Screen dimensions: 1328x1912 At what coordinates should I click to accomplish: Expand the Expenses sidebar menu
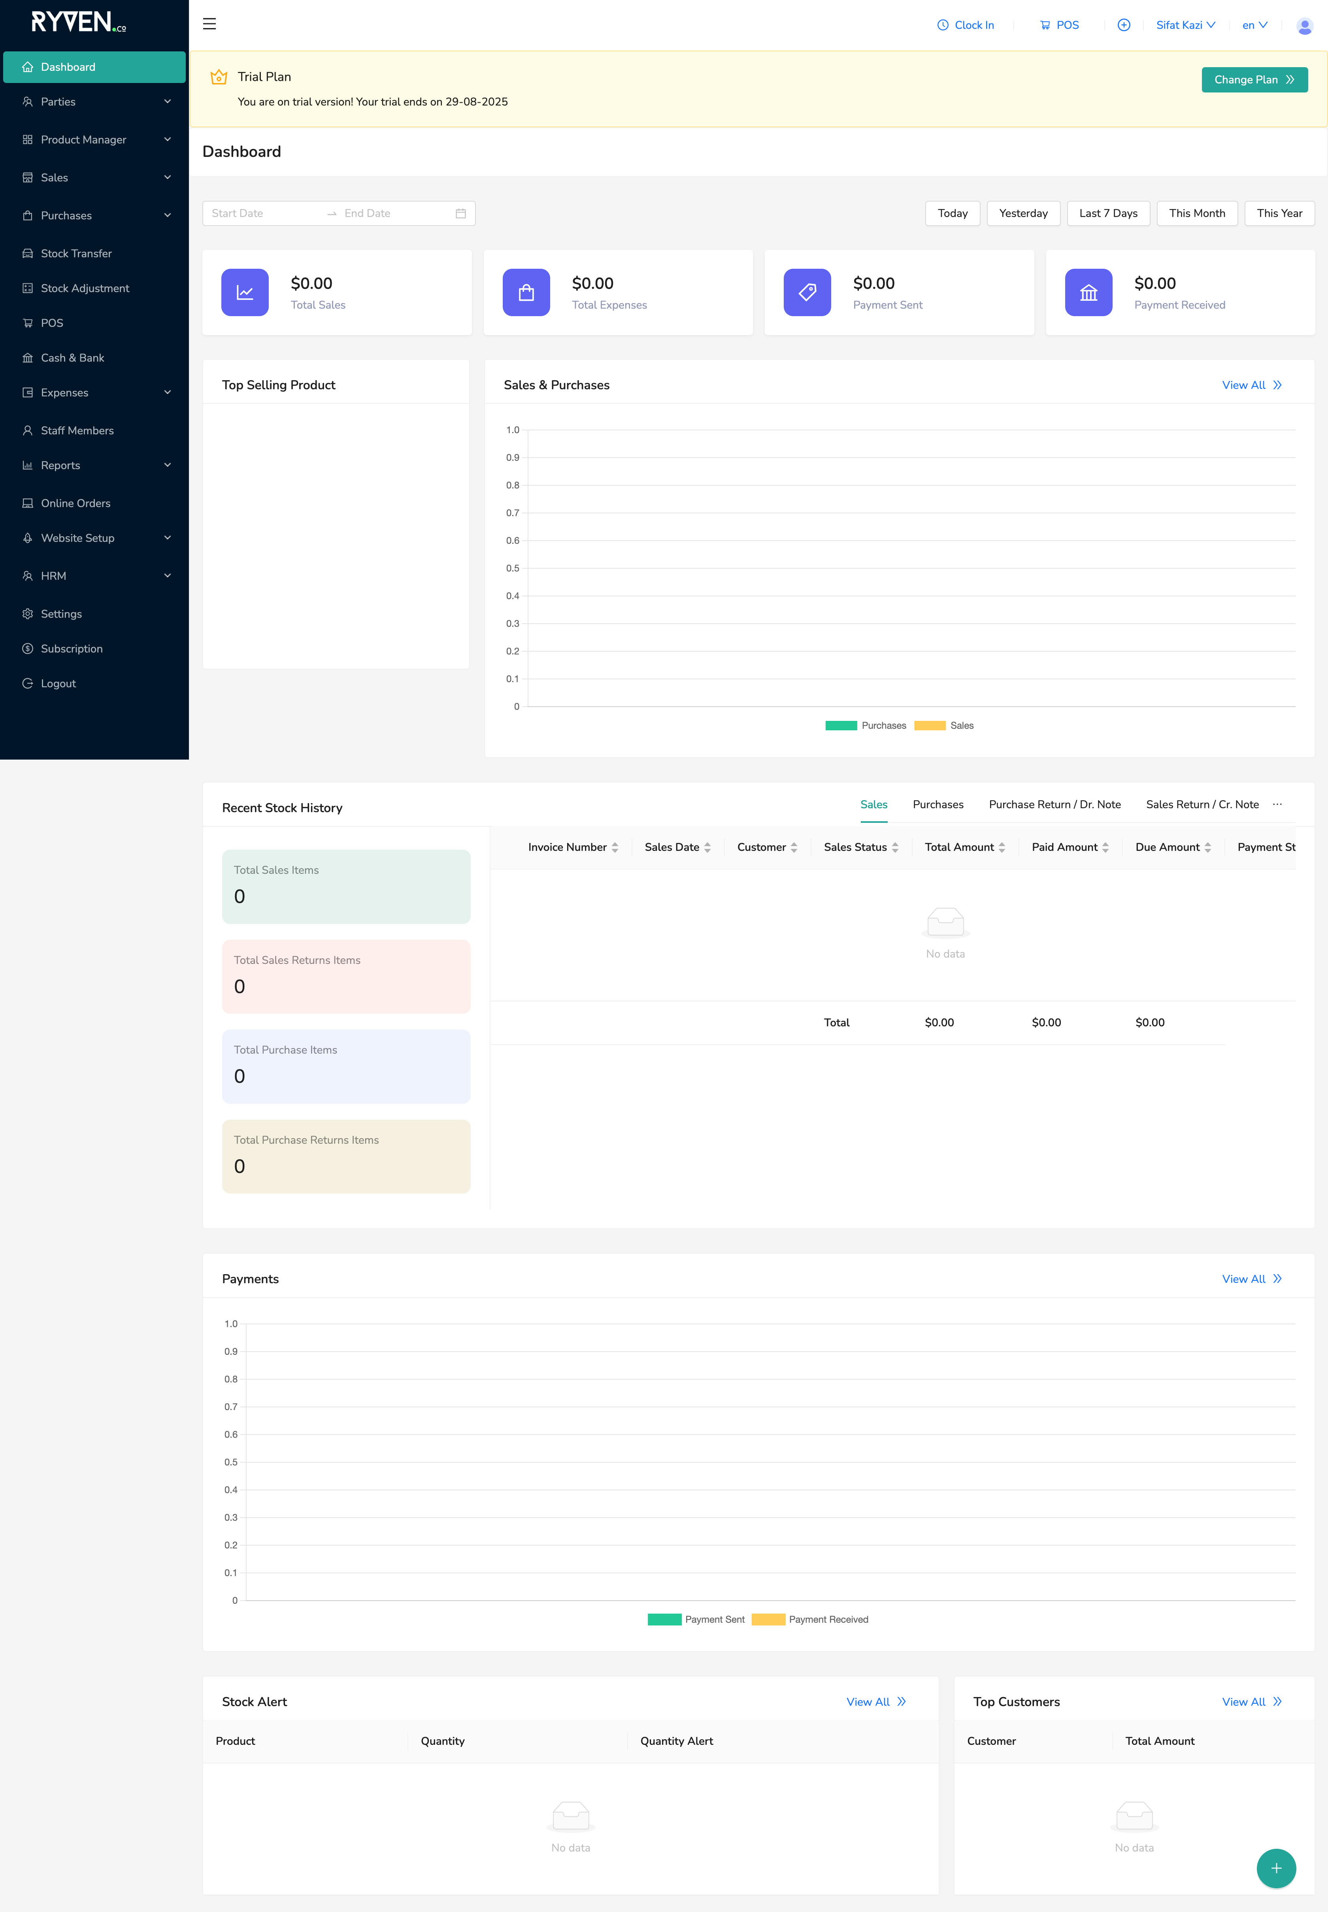click(x=94, y=393)
